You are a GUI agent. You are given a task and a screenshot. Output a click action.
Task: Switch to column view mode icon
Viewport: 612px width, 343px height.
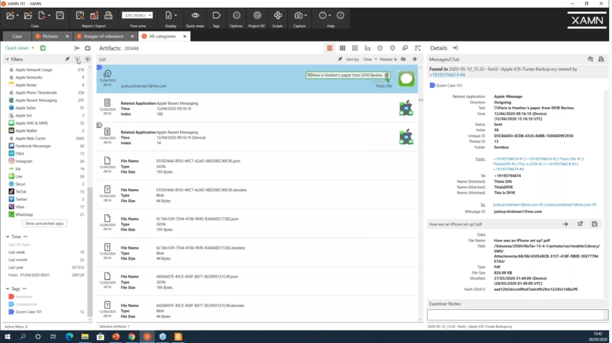tap(342, 48)
